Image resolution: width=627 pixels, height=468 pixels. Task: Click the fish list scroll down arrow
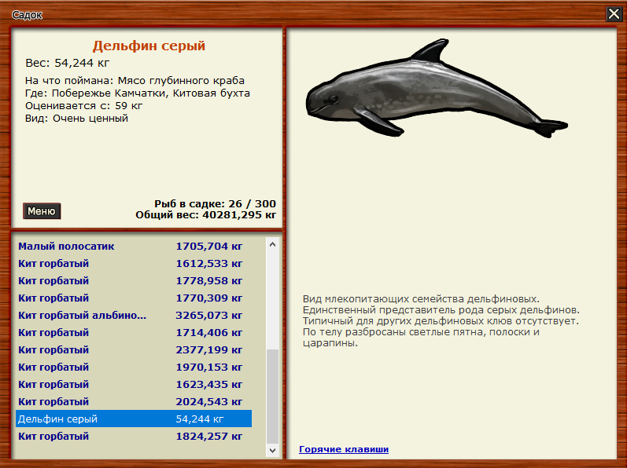(x=273, y=451)
